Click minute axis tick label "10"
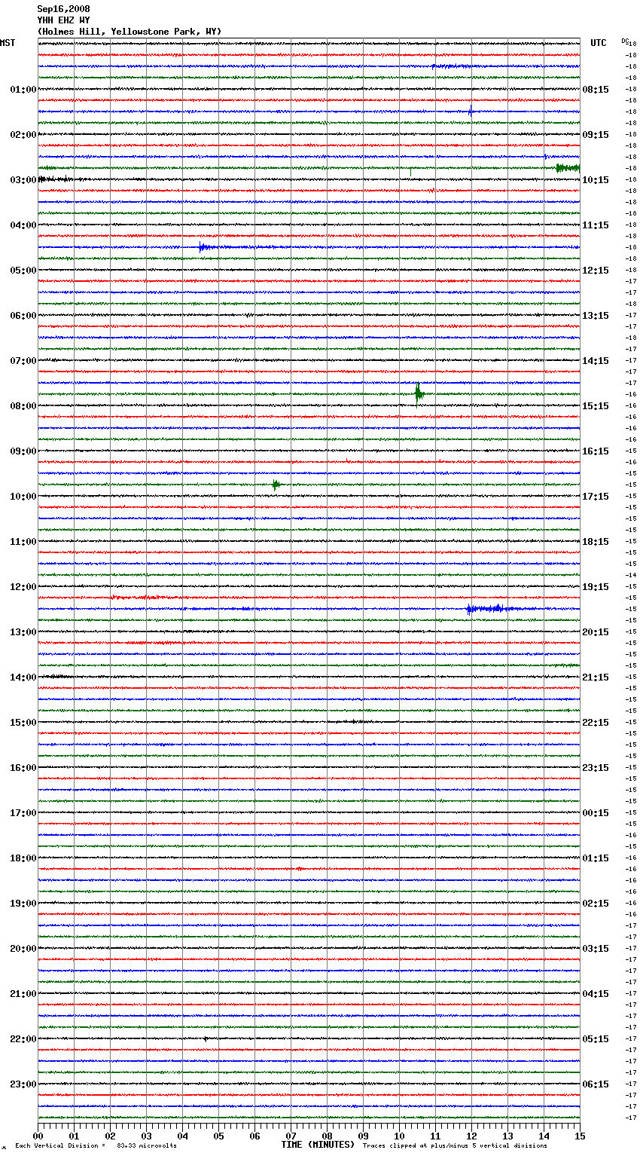This screenshot has height=1156, width=640. [x=400, y=1136]
